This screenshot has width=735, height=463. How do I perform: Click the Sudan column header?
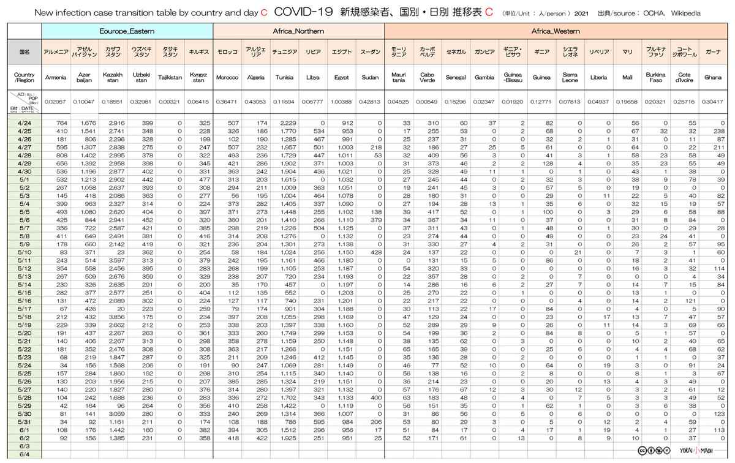click(370, 78)
